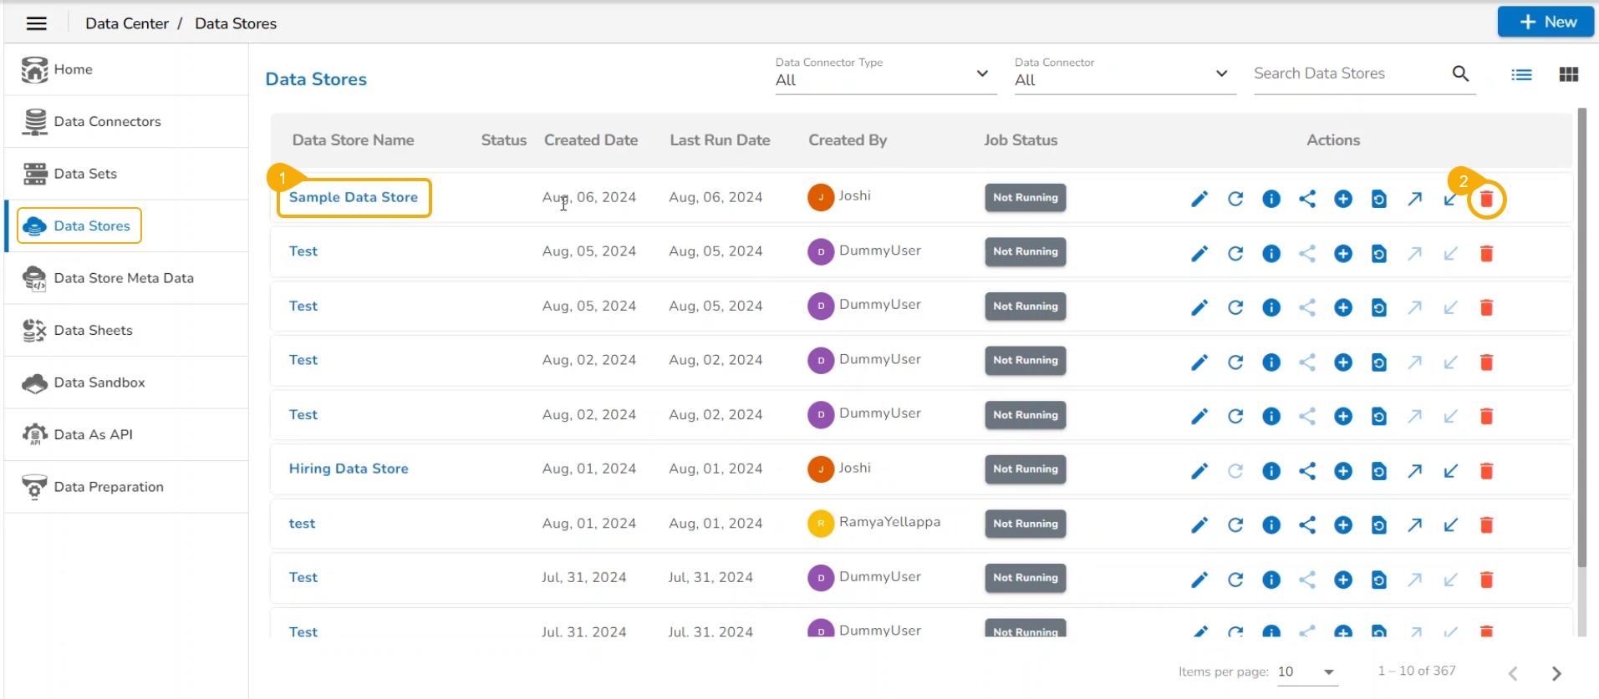
Task: Switch to grid card view
Action: click(x=1569, y=75)
